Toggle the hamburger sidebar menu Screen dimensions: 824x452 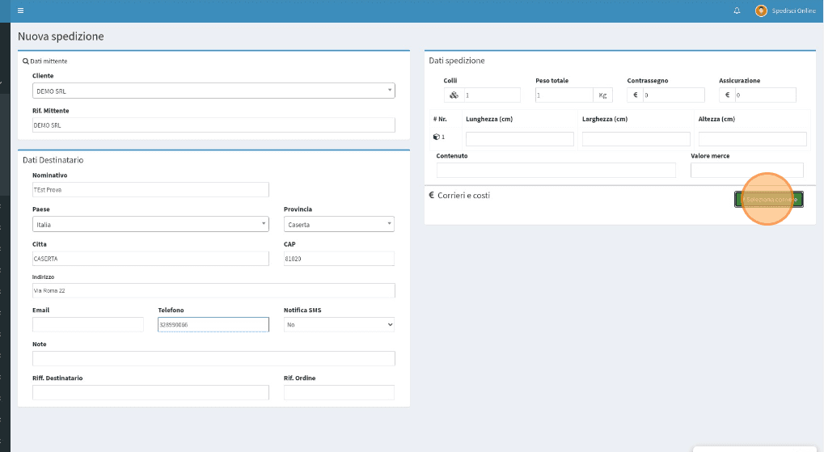tap(20, 11)
